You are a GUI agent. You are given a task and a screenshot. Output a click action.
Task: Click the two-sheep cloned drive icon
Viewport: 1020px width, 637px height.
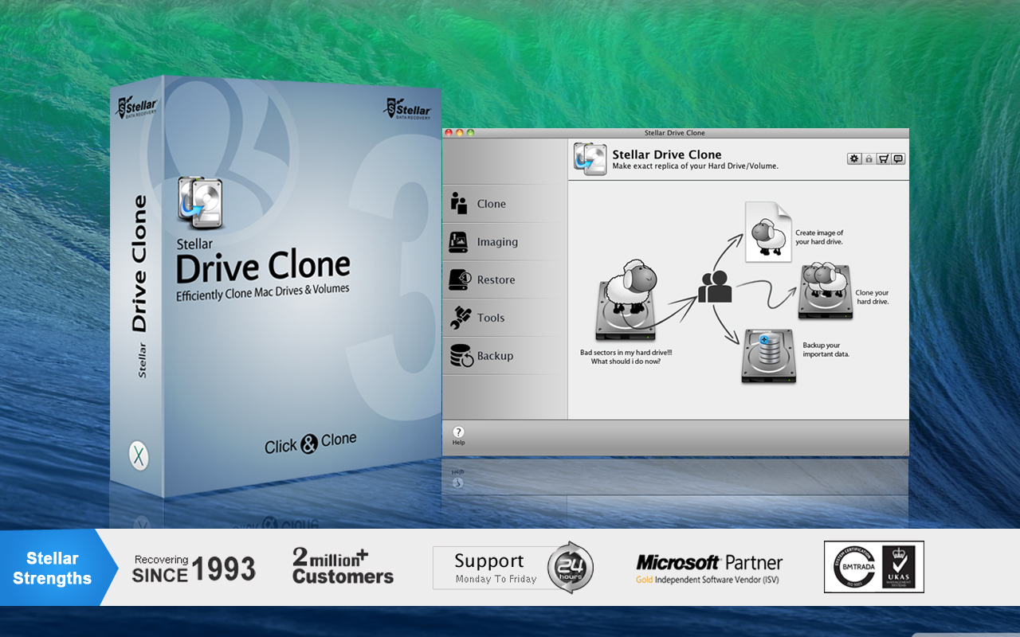pyautogui.click(x=826, y=291)
